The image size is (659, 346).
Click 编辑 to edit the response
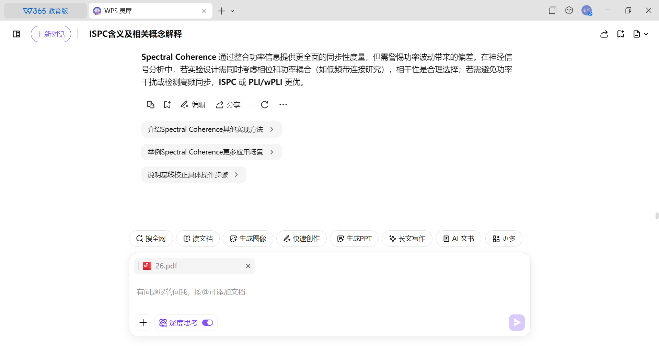point(193,105)
